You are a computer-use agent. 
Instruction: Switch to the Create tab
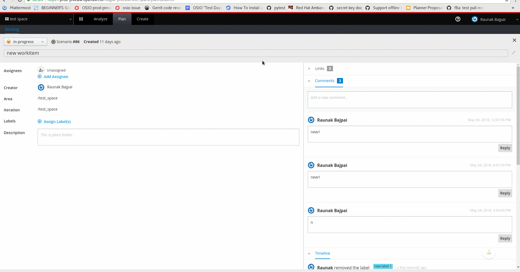click(143, 19)
